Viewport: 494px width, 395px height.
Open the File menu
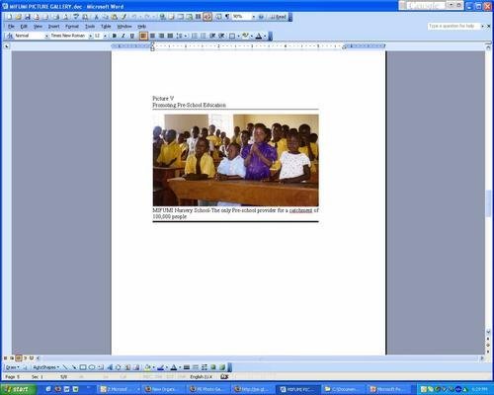(11, 27)
